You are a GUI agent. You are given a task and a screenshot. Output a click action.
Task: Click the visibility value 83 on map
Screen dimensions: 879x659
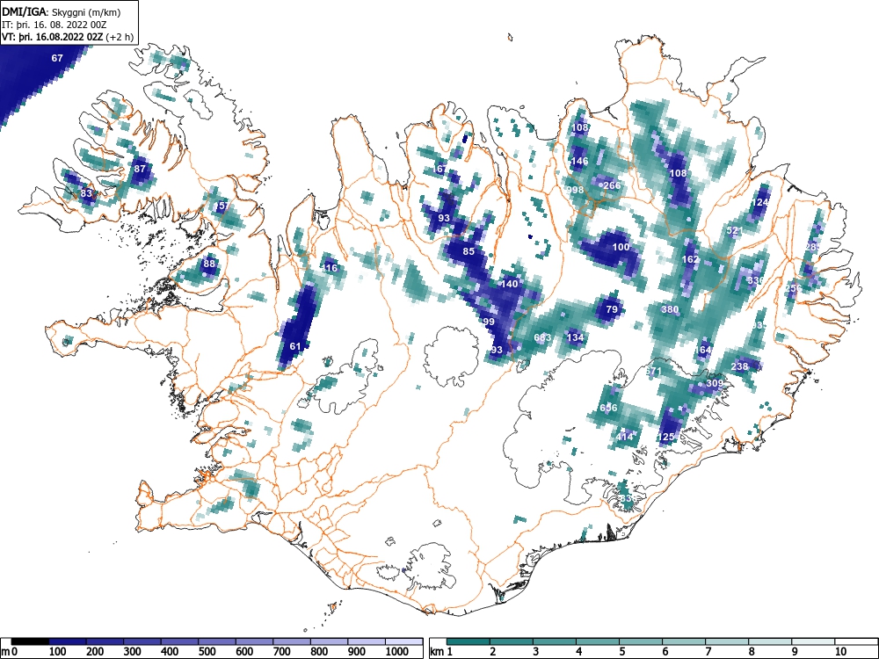pos(86,193)
